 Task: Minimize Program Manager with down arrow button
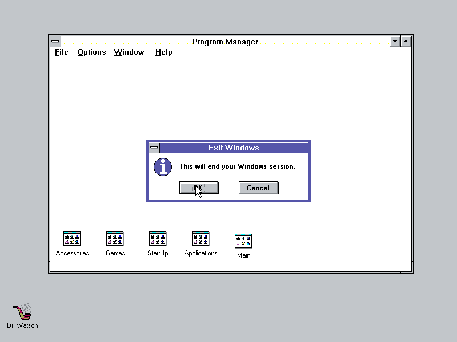[x=395, y=42]
